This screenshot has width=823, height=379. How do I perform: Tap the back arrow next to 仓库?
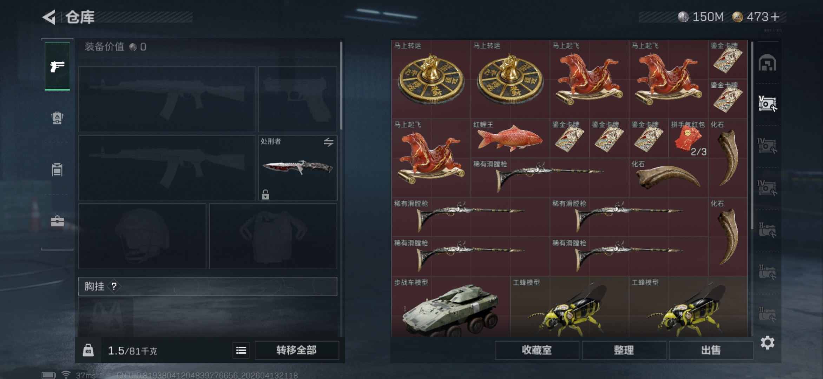click(x=49, y=17)
